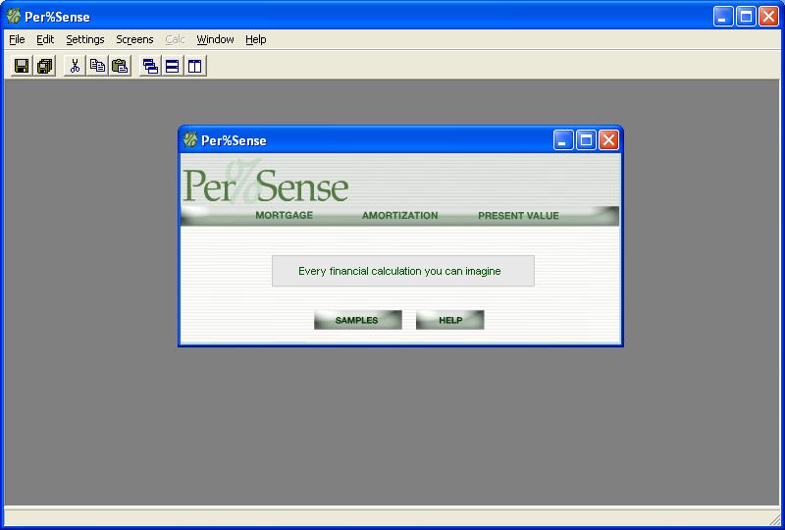785x530 pixels.
Task: Open the File menu
Action: pos(17,39)
